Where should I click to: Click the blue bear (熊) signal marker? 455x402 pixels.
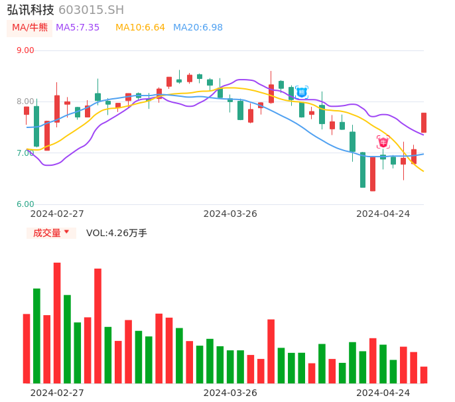click(x=302, y=92)
